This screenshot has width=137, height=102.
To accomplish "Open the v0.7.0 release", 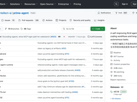I will click(x=116, y=92).
